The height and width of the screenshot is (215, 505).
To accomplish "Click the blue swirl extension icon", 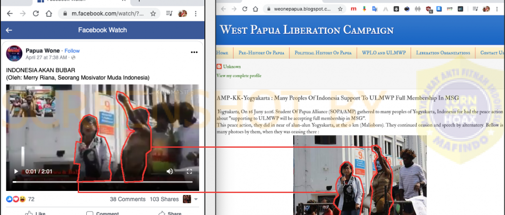I will pyautogui.click(x=407, y=9).
